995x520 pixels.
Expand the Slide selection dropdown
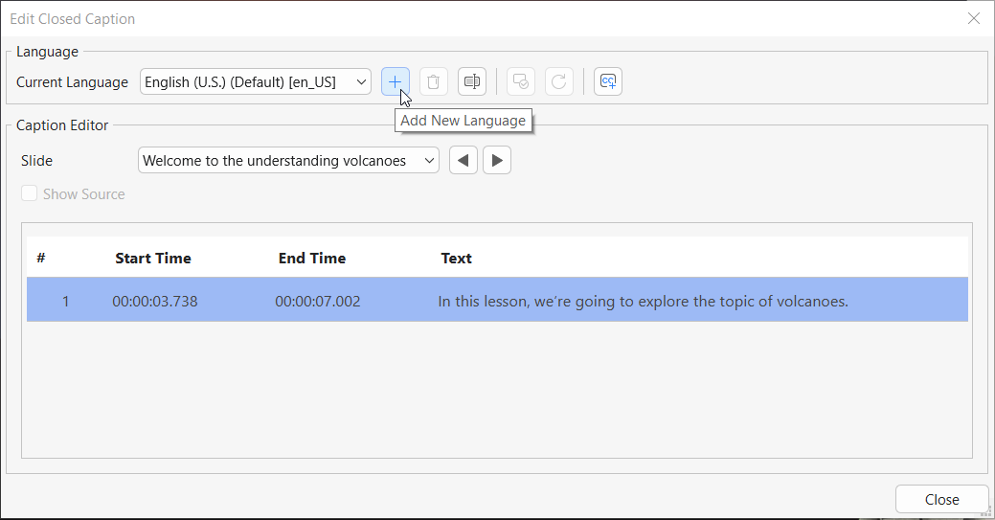point(288,161)
